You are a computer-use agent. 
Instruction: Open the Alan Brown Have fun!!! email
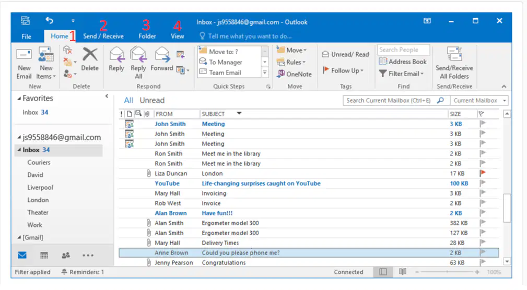(x=309, y=213)
